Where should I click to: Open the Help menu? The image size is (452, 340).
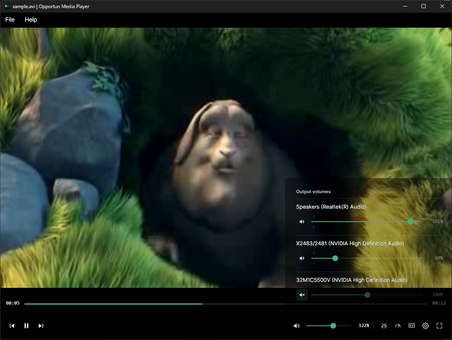coord(31,20)
